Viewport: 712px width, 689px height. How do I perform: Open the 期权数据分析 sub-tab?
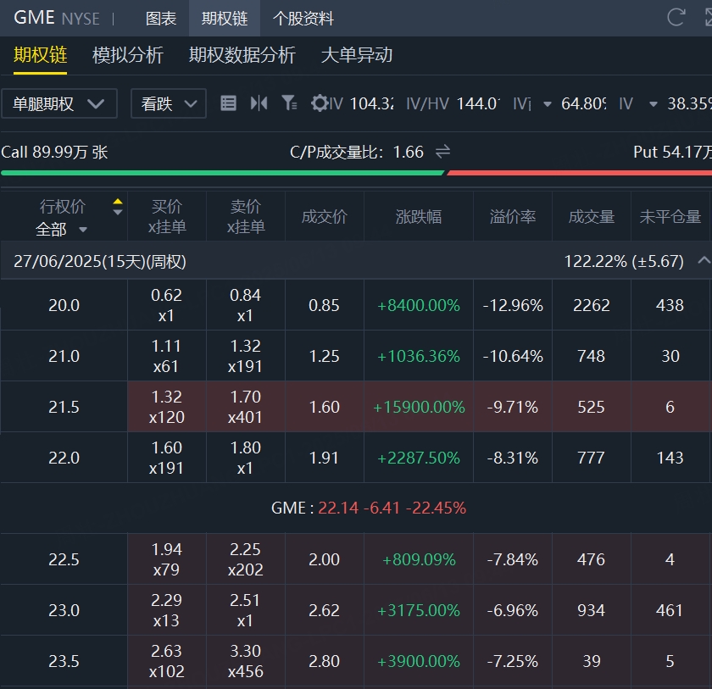tap(242, 55)
